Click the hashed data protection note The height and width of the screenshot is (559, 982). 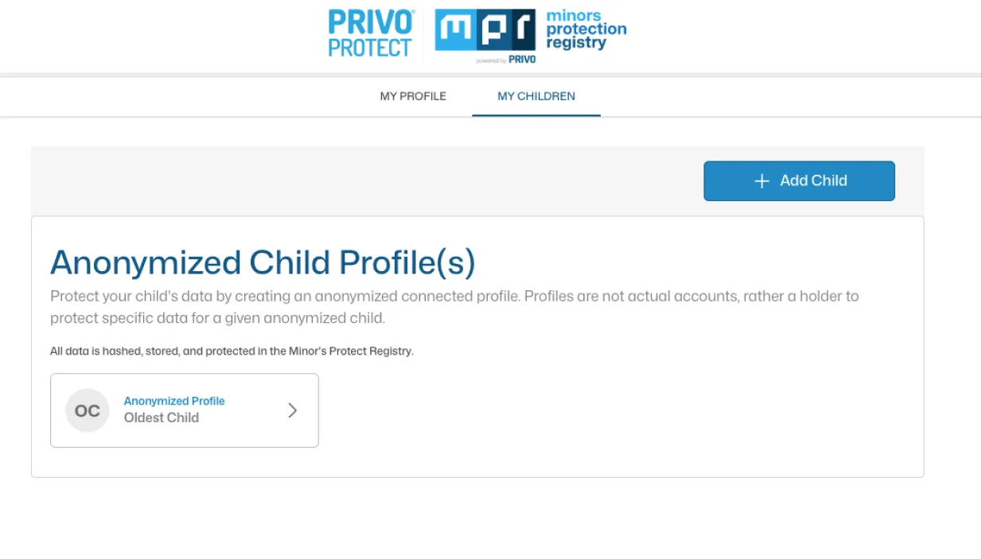[234, 351]
